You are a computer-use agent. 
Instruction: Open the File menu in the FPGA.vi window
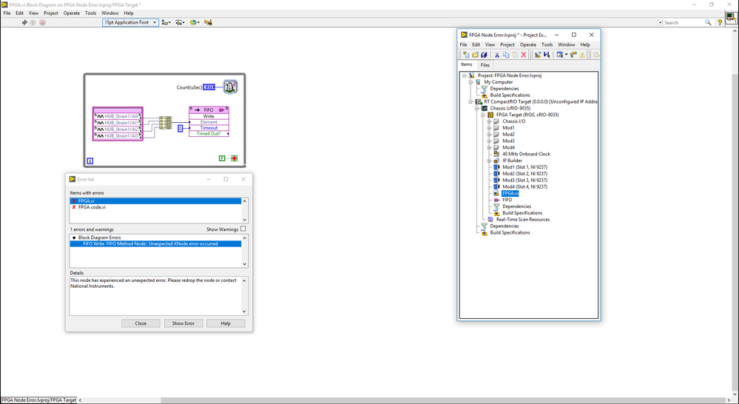[x=7, y=13]
